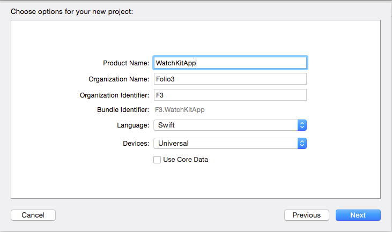Click the Devices label
Image resolution: width=392 pixels, height=232 pixels.
[x=135, y=144]
